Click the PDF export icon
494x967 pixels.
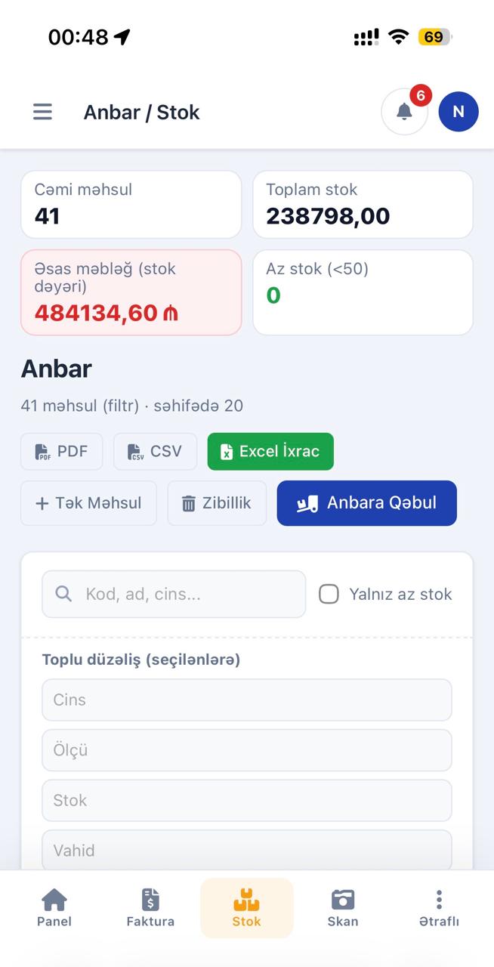pyautogui.click(x=42, y=451)
